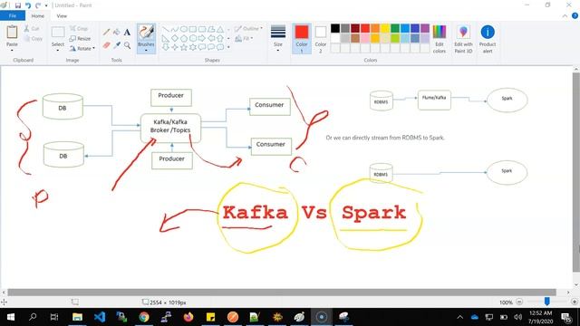The height and width of the screenshot is (326, 580).
Task: Choose the Line shape
Action: [x=166, y=29]
